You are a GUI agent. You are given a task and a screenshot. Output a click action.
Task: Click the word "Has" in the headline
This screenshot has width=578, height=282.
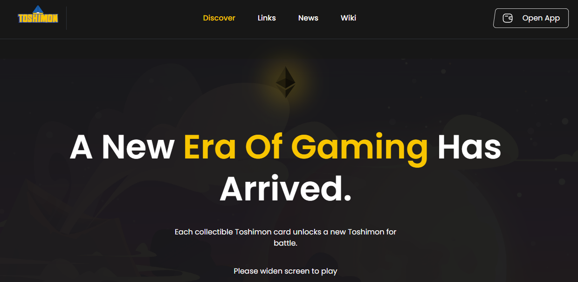click(x=469, y=147)
